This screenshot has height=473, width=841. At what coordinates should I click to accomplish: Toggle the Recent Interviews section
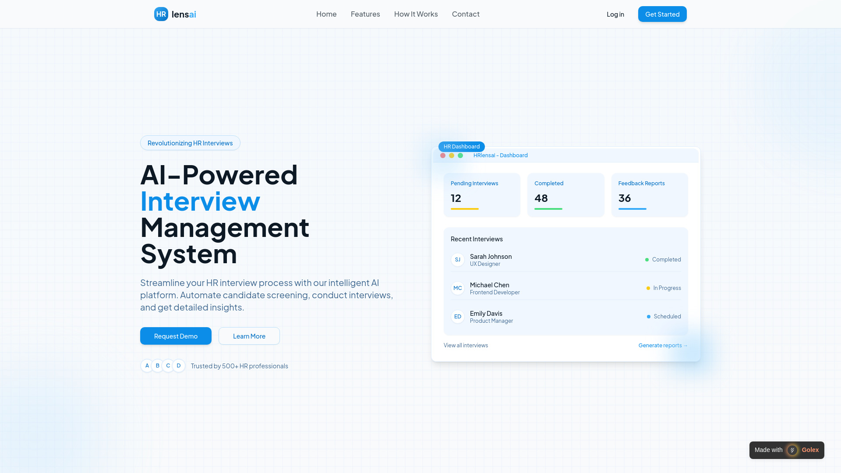(x=477, y=239)
